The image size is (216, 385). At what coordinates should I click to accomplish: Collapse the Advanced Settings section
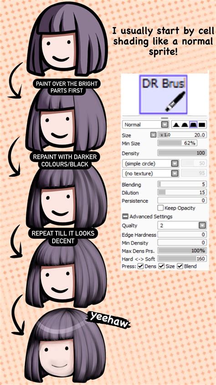[x=125, y=217]
